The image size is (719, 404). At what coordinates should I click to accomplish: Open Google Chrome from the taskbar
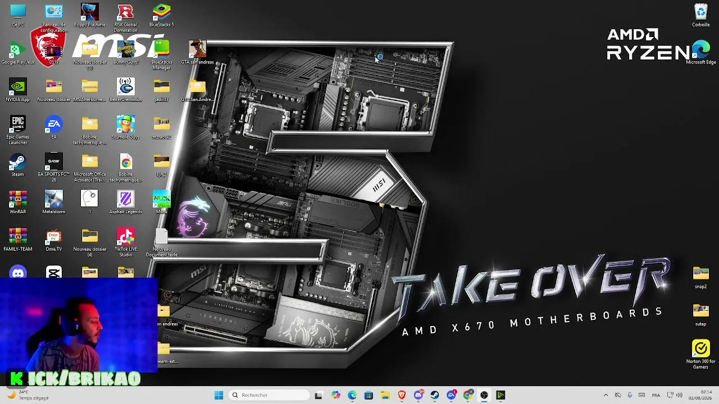[468, 395]
